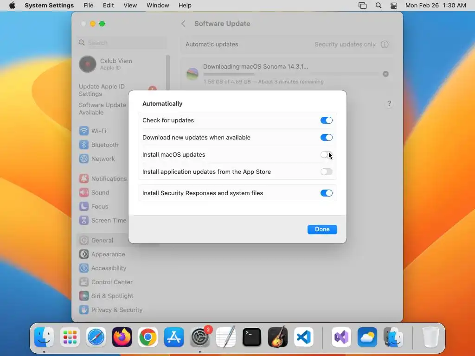Image resolution: width=475 pixels, height=356 pixels.
Task: Toggle Install Security Responses and system files
Action: (326, 193)
